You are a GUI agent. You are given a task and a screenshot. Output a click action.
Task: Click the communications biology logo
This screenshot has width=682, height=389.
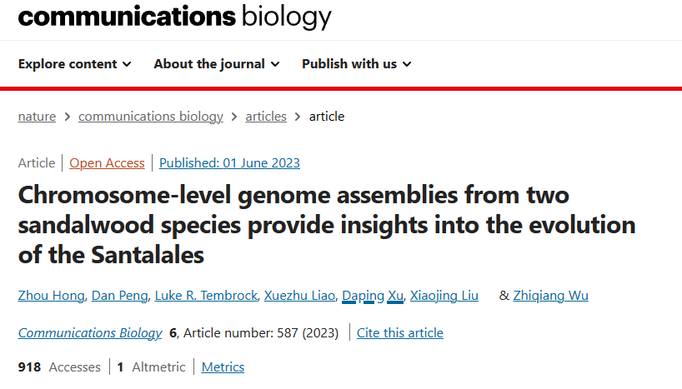click(175, 17)
